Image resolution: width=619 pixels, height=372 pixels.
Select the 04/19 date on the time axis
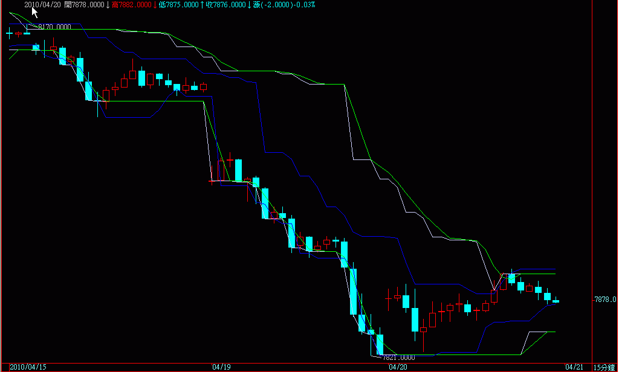221,367
